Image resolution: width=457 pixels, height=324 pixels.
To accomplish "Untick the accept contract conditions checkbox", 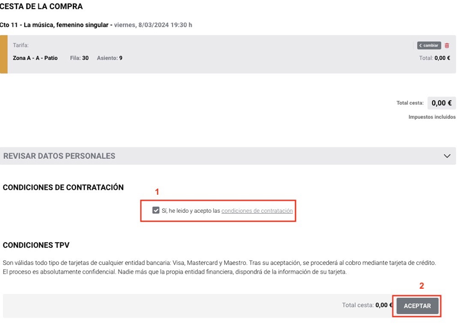I will pos(156,210).
